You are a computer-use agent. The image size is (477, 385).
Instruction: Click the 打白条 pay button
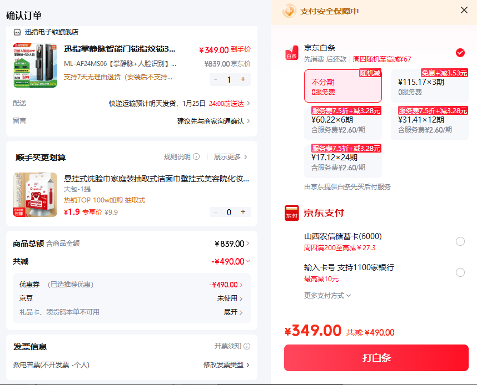click(x=376, y=358)
